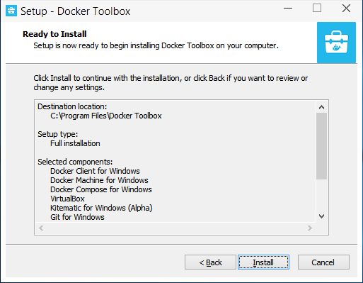Viewport: 363px width, 283px height.
Task: Select 'Docker Compose for Windows' line
Action: (101, 189)
